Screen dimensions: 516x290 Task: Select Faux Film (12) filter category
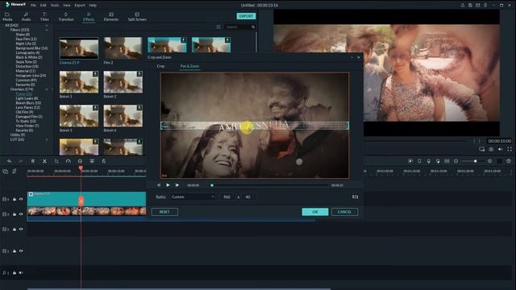coord(26,39)
